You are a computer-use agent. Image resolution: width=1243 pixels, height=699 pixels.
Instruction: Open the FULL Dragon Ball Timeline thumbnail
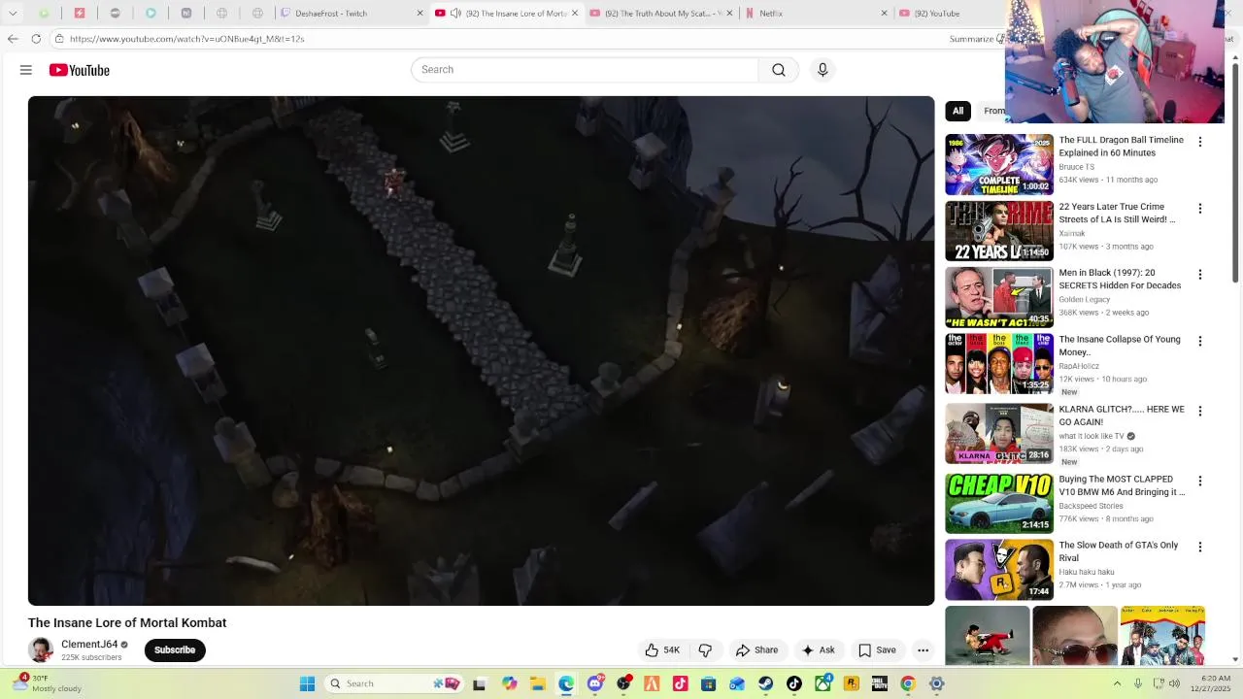999,164
